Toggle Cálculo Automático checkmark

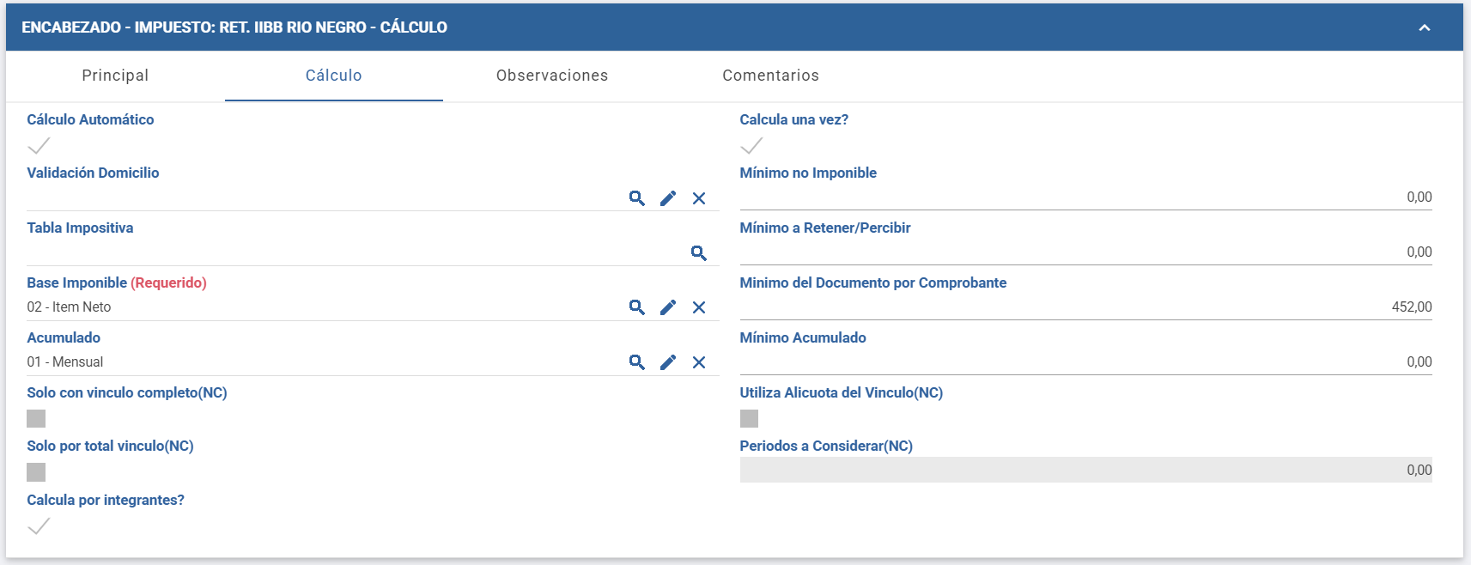click(x=39, y=145)
